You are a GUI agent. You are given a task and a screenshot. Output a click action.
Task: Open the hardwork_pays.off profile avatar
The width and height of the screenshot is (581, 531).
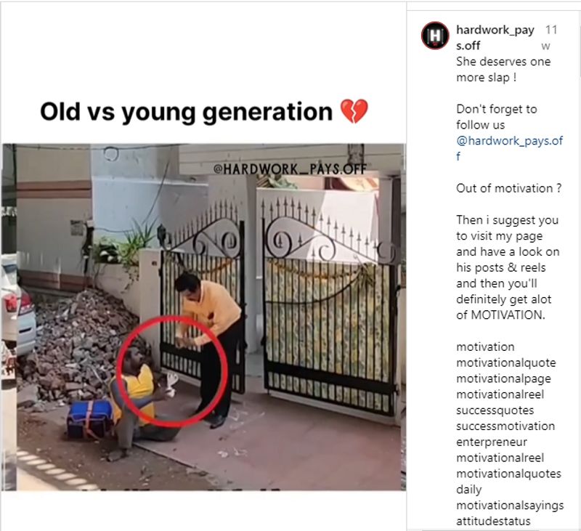435,36
